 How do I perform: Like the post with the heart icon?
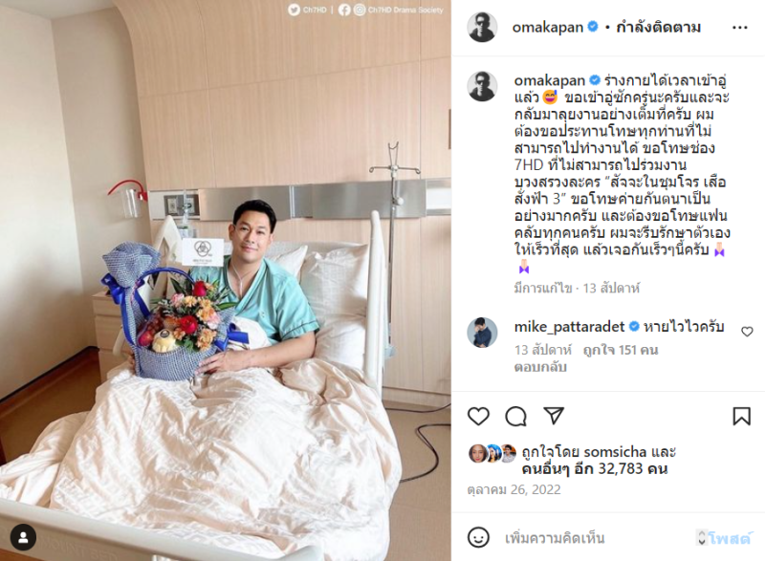coord(478,417)
